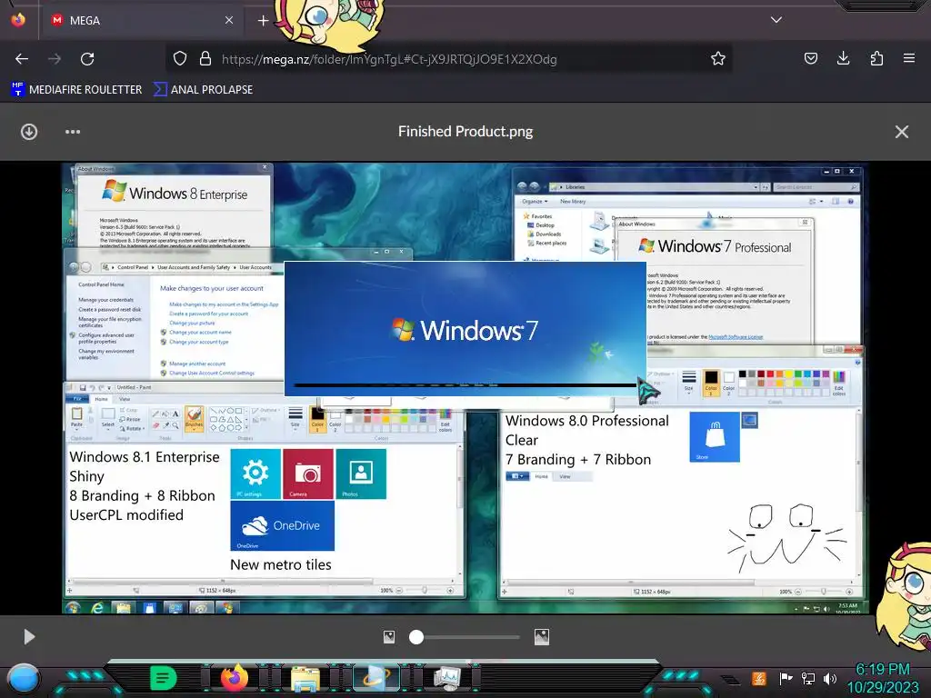Click the Firefox logo beside the tab strip
The image size is (931, 698).
pos(18,20)
